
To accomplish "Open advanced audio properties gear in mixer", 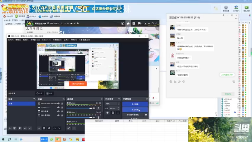I will point(69,128).
